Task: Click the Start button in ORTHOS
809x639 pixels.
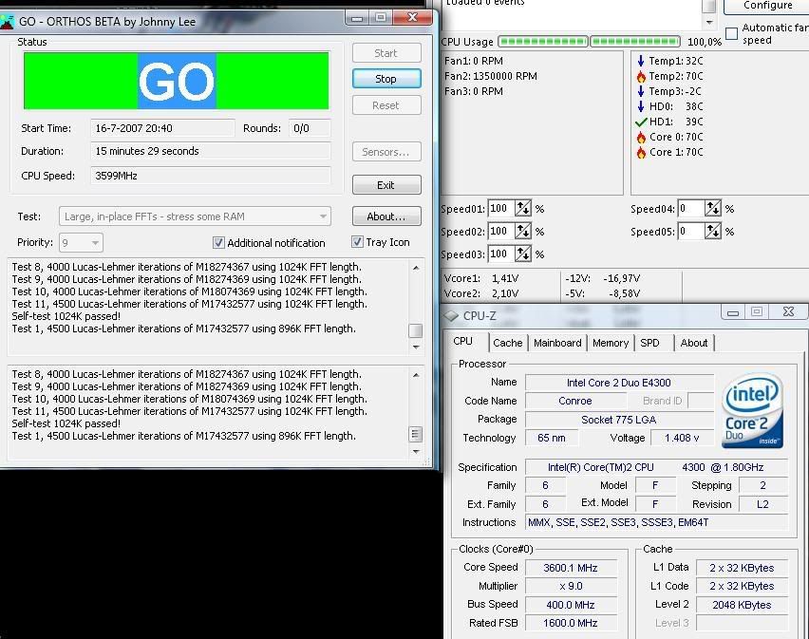Action: click(x=386, y=53)
